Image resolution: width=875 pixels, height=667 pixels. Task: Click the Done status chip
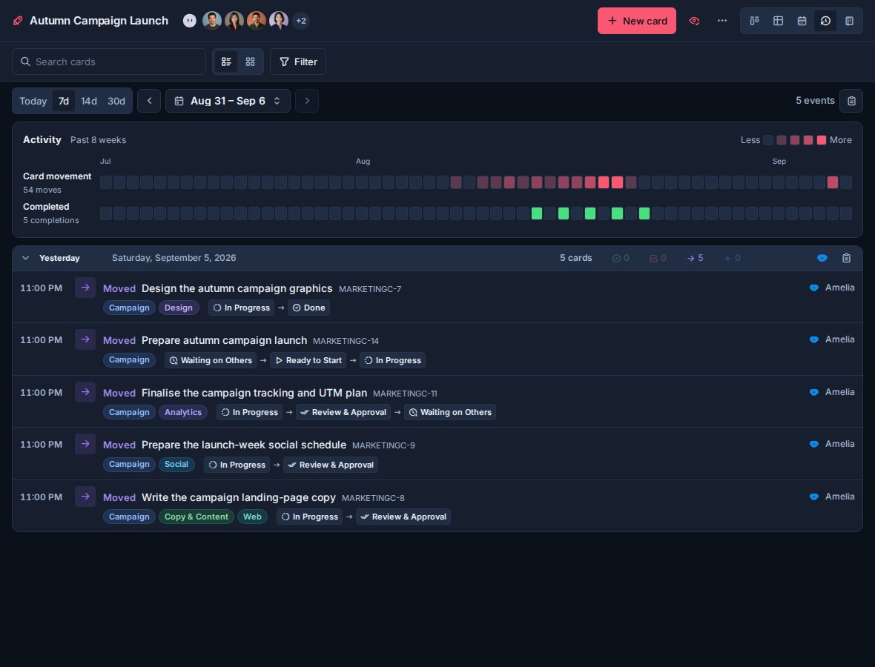tap(308, 308)
